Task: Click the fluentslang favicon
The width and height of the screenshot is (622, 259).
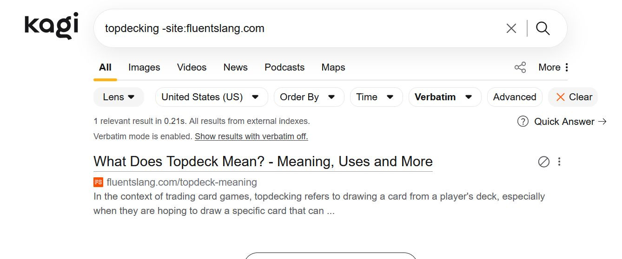Action: 98,182
